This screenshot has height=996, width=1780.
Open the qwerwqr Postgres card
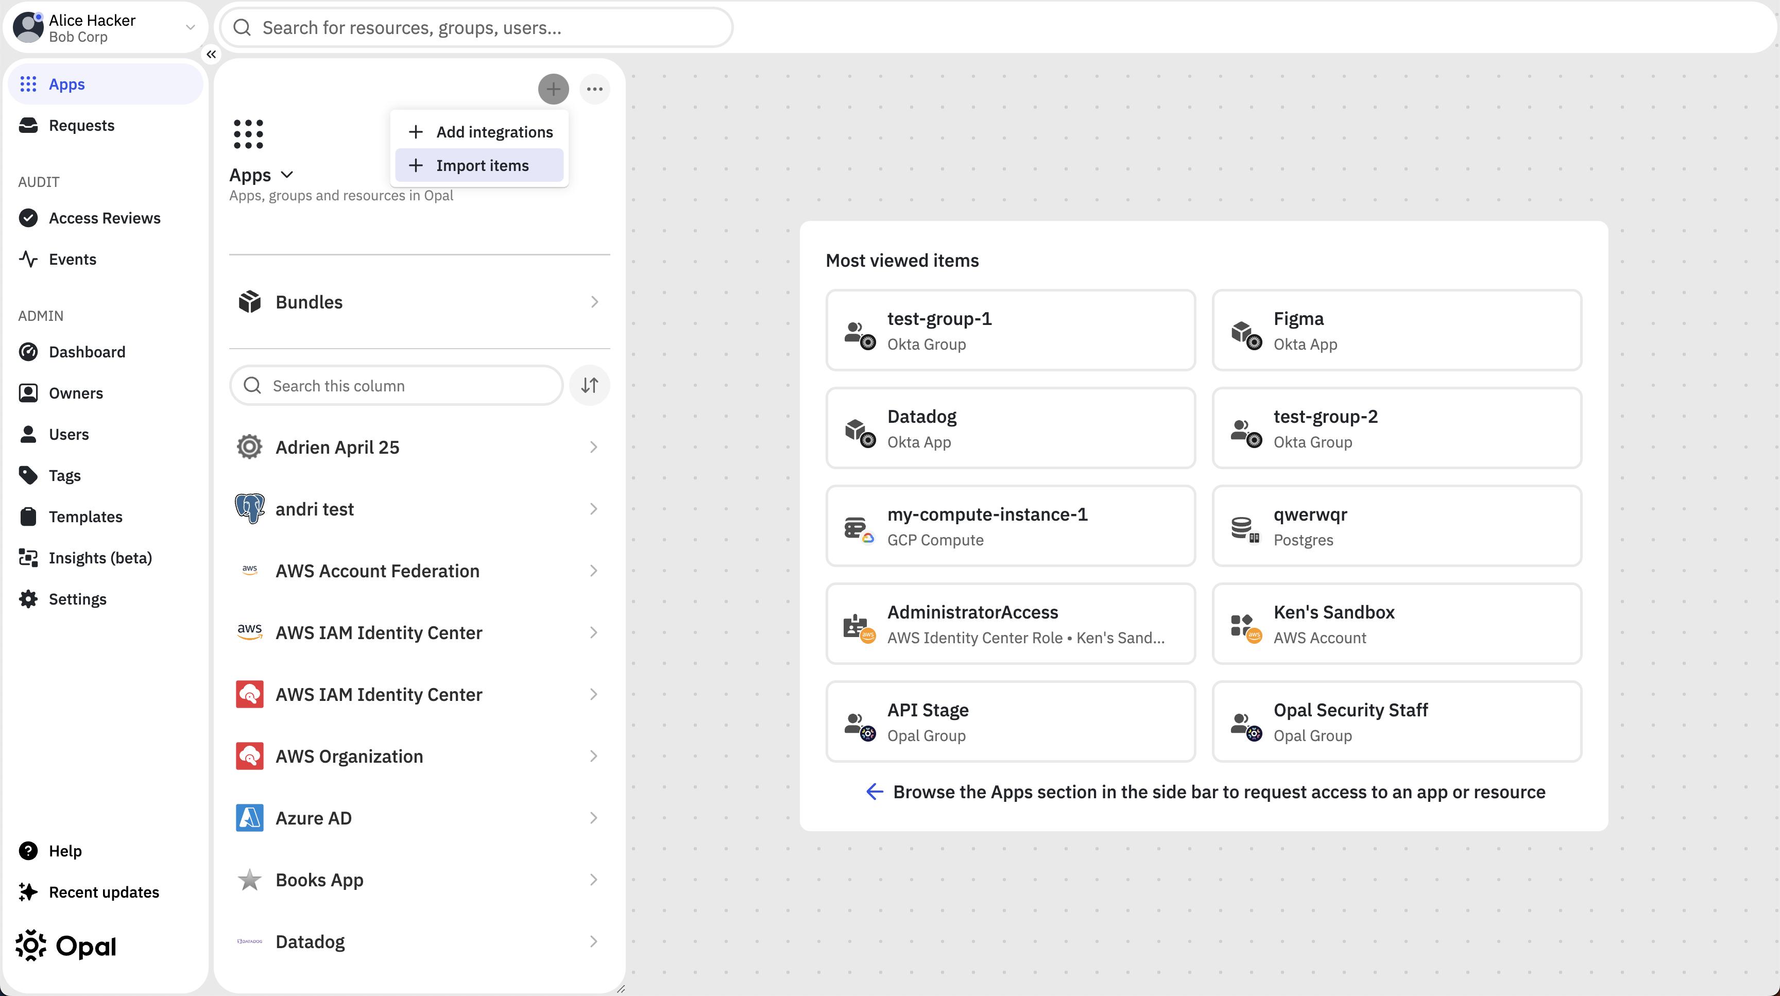(x=1397, y=526)
